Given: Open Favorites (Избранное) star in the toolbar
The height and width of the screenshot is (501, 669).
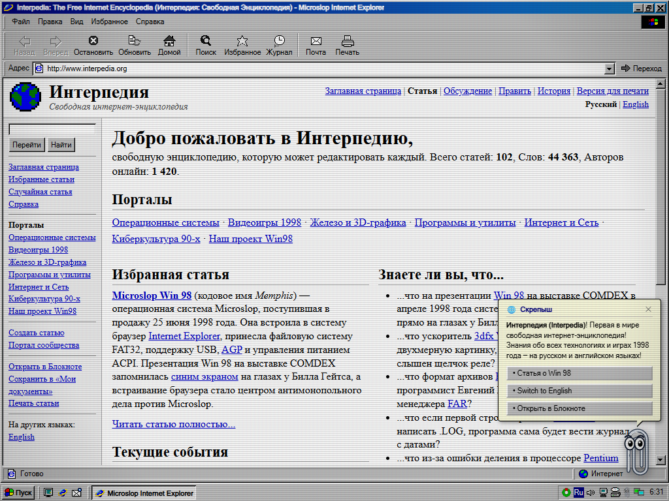Looking at the screenshot, I should coord(242,46).
